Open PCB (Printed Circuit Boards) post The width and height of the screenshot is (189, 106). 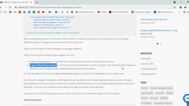click(x=154, y=19)
